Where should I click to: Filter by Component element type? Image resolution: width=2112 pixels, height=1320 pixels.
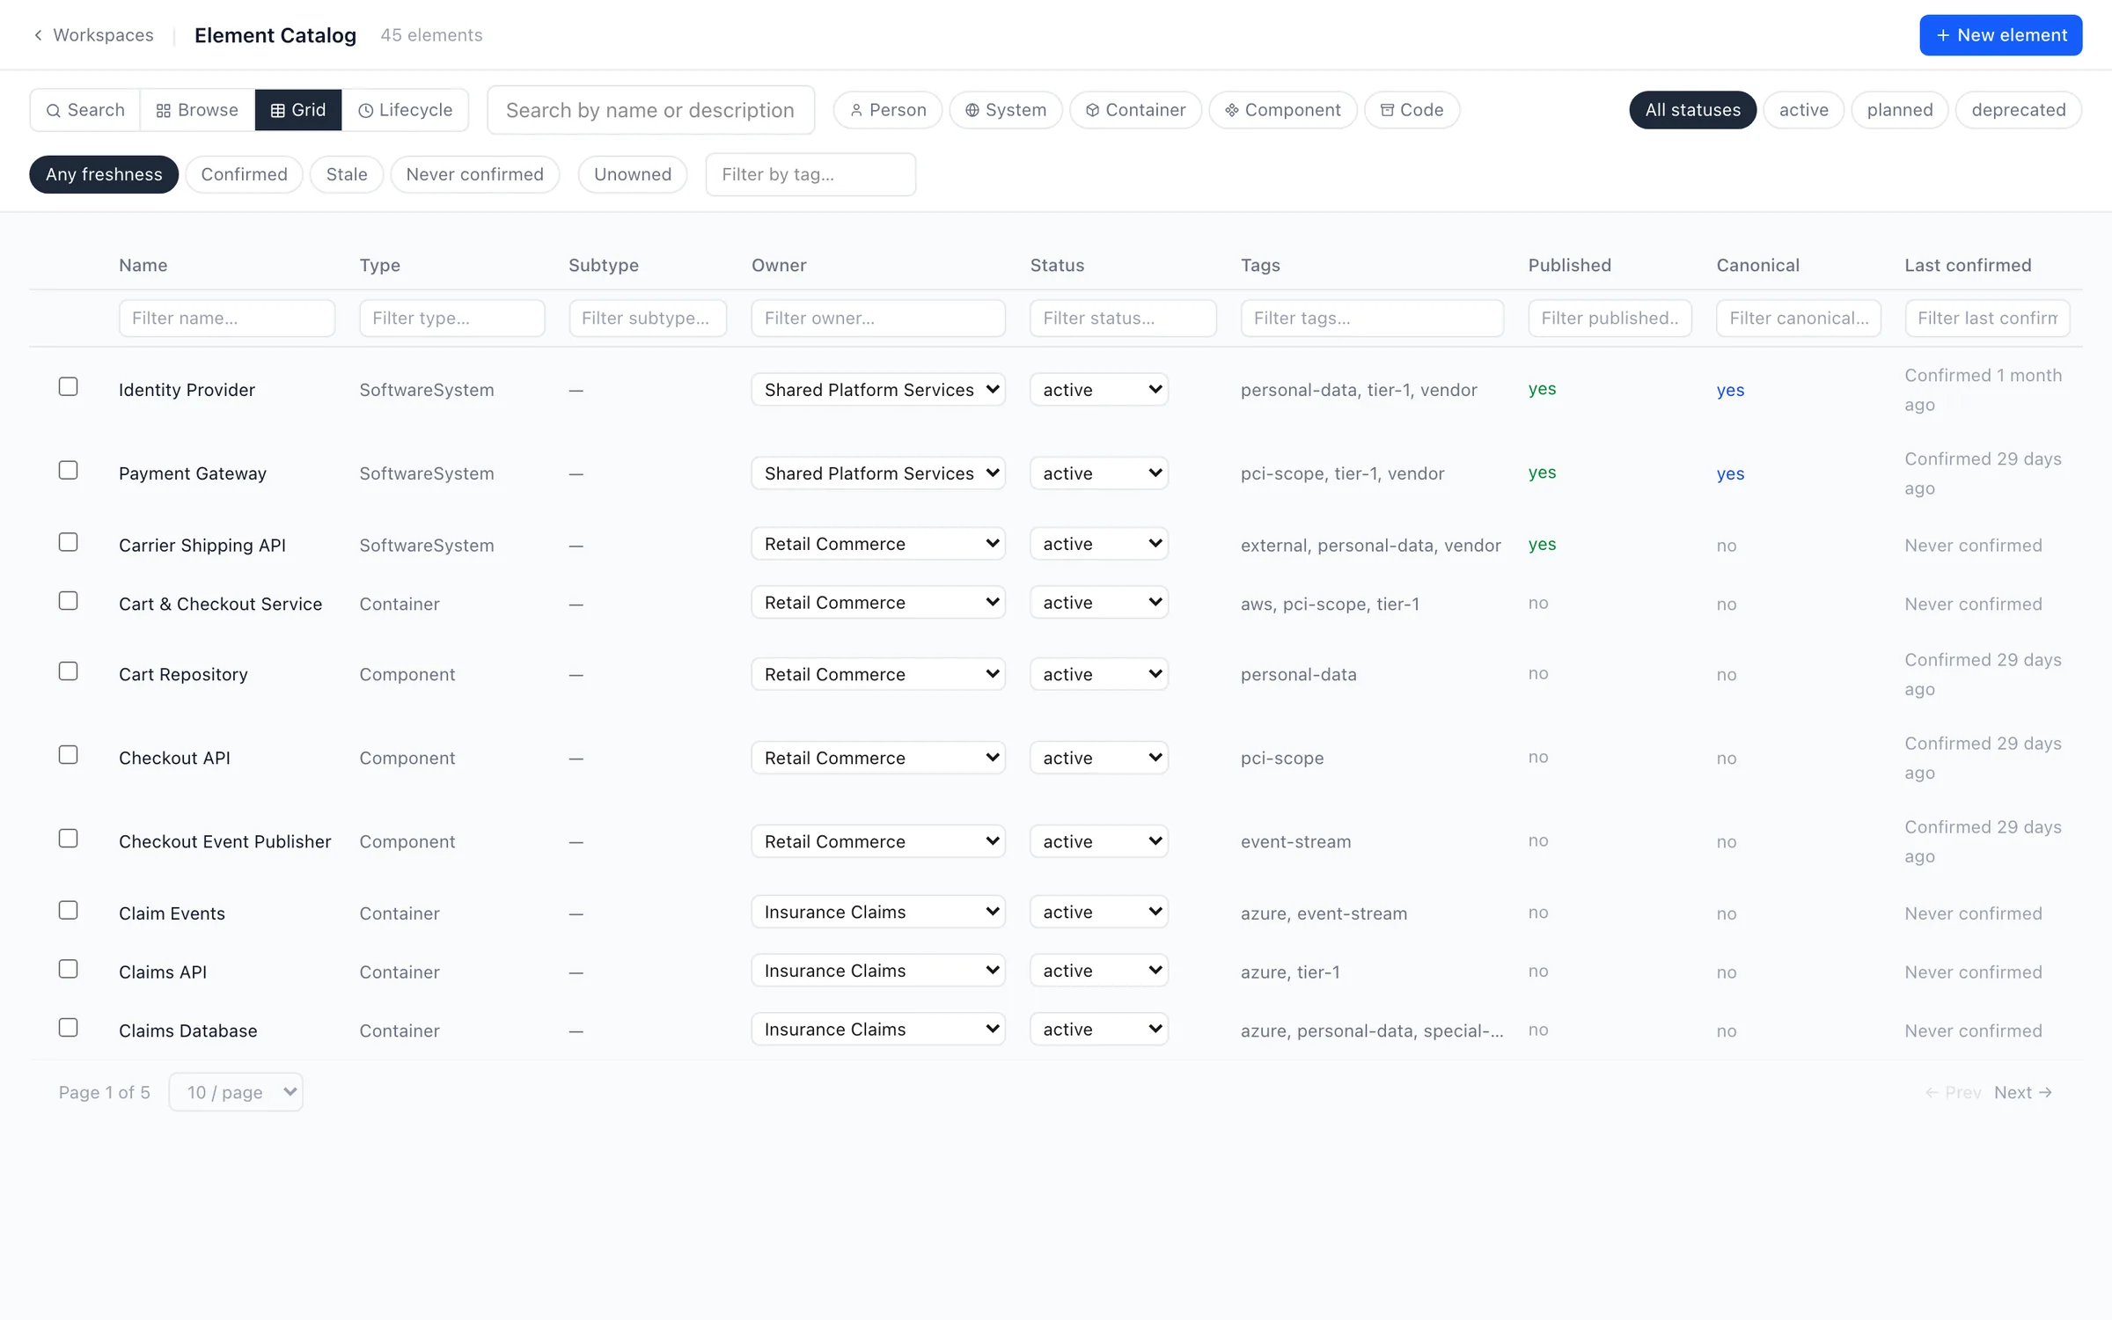pos(1283,110)
